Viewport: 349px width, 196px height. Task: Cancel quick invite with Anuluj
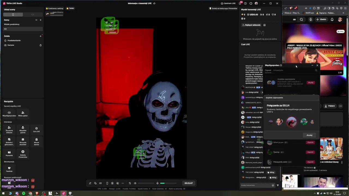pyautogui.click(x=309, y=135)
